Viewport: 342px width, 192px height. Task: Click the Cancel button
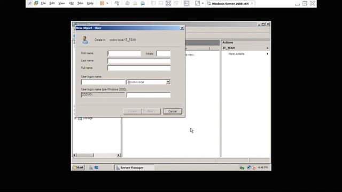[173, 111]
